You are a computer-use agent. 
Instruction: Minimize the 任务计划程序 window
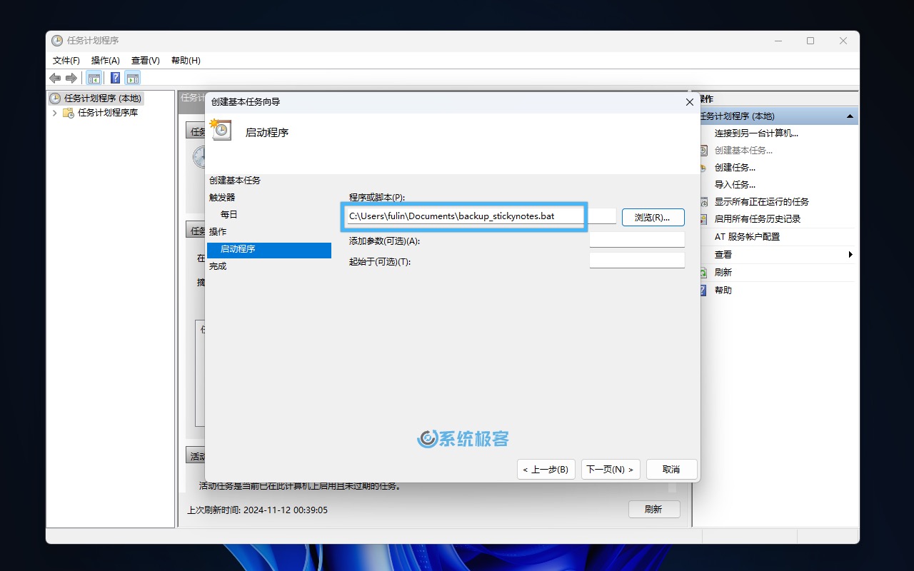[x=778, y=41]
